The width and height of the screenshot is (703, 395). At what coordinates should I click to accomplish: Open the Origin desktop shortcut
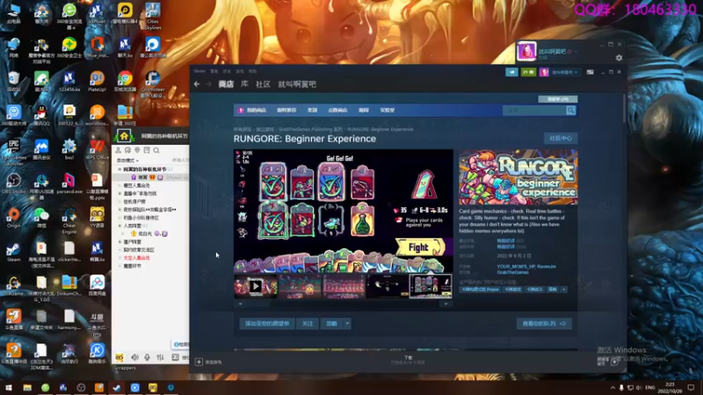13,218
